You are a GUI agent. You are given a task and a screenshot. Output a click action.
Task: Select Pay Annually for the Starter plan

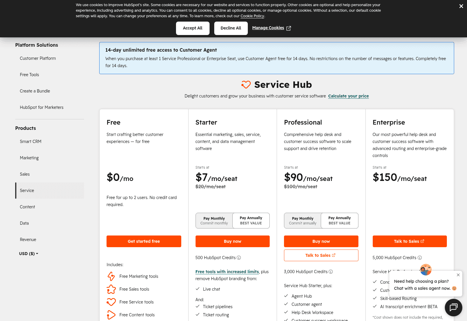tap(251, 221)
